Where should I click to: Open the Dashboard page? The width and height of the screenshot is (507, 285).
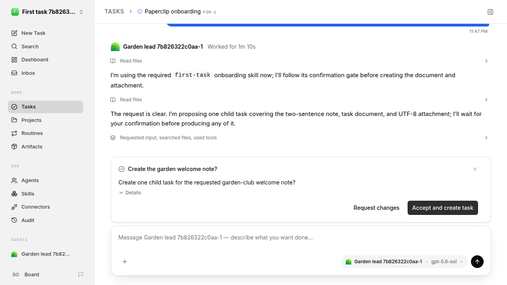pos(46,60)
